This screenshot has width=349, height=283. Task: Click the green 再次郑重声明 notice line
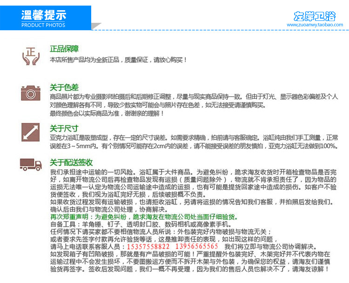144,216
